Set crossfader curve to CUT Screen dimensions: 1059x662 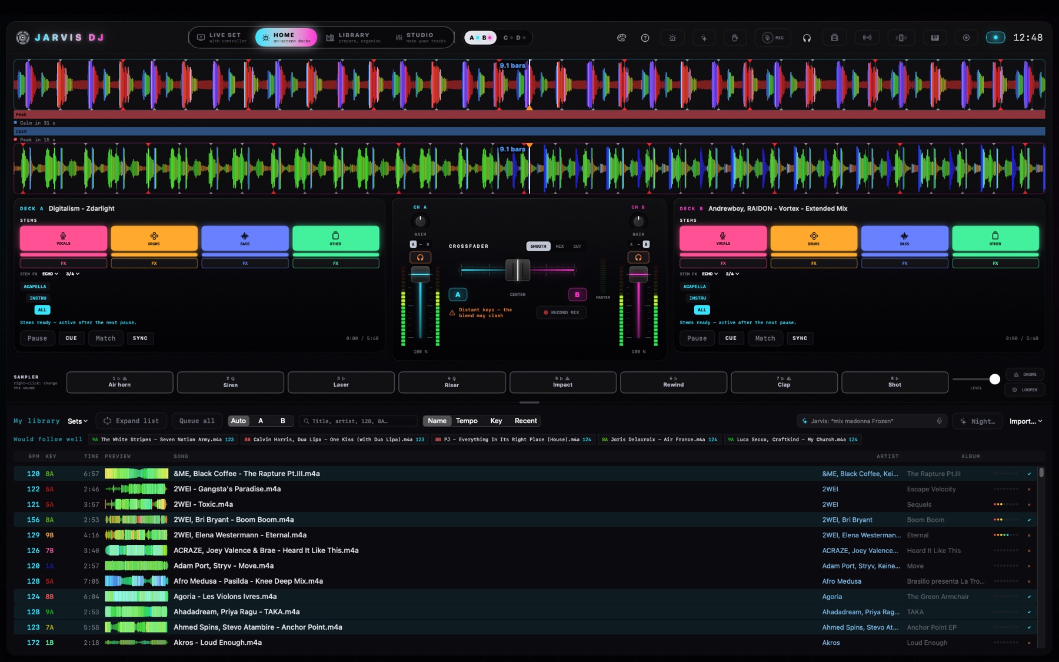577,247
